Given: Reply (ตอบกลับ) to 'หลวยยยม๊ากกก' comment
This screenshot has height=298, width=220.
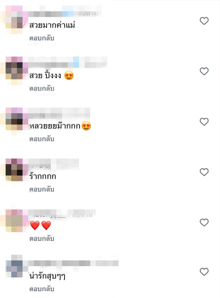Looking at the screenshot, I should [42, 139].
